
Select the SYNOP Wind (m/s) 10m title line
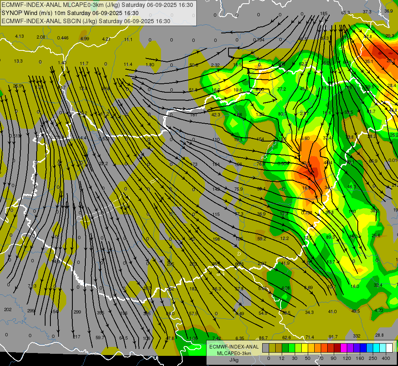(70, 13)
